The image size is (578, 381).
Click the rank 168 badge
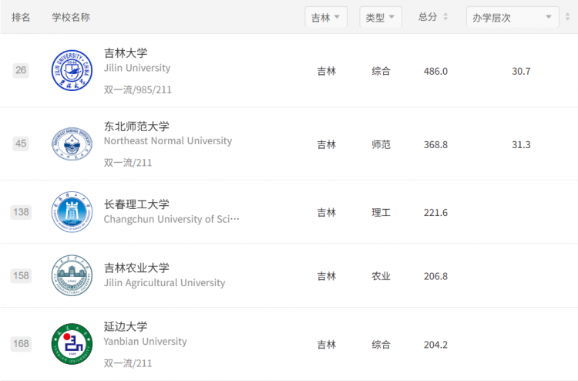pos(21,344)
